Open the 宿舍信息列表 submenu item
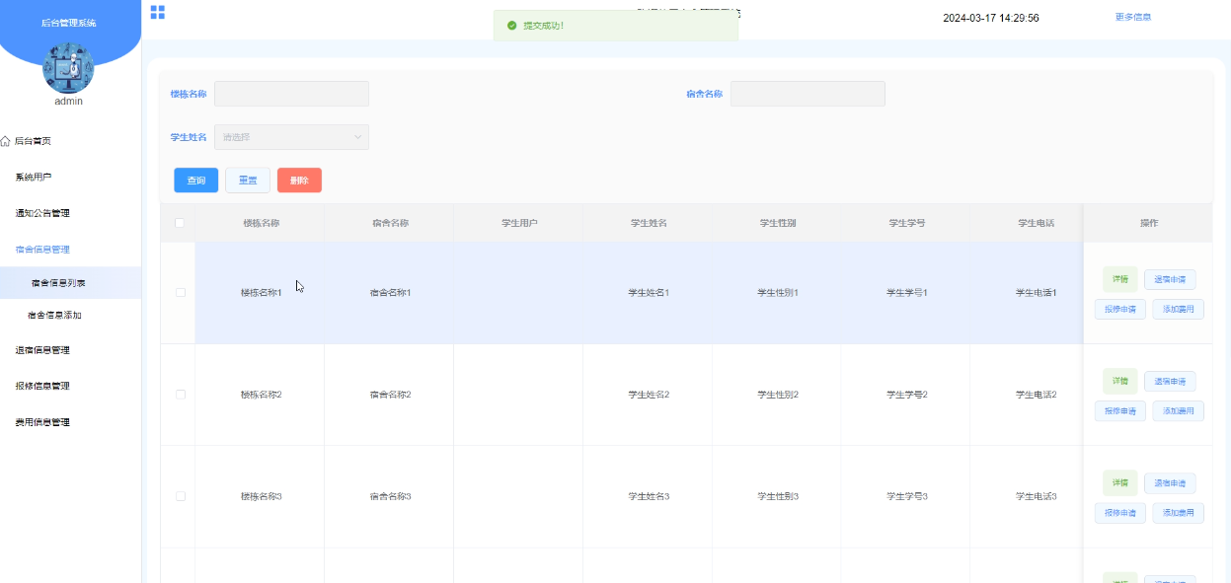The image size is (1231, 583). pyautogui.click(x=70, y=283)
